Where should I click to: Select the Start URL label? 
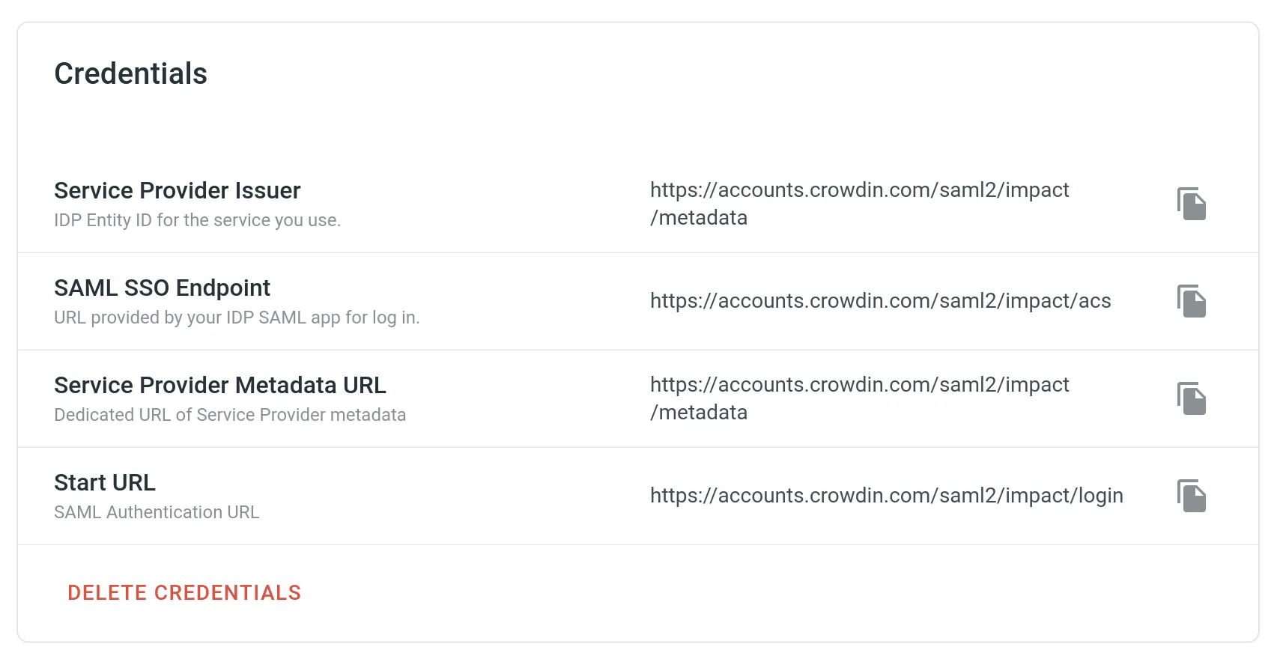click(x=104, y=482)
